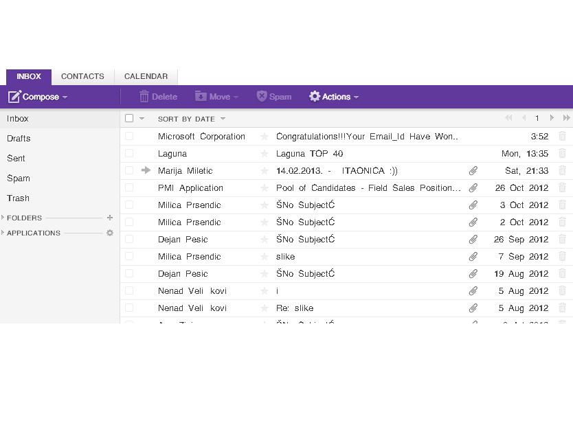
Task: Click the Actions gear icon
Action: [x=314, y=96]
